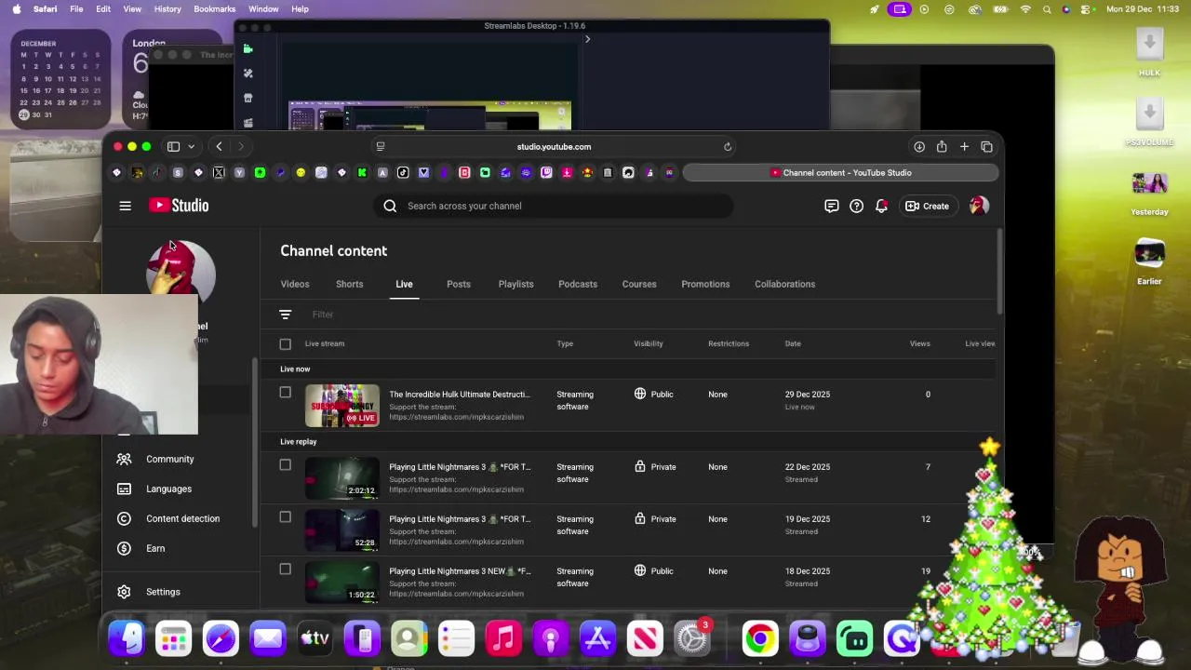Screen dimensions: 1191x670
Task: Open the 1:50:22 Little Nightmares thumbnail
Action: [342, 582]
